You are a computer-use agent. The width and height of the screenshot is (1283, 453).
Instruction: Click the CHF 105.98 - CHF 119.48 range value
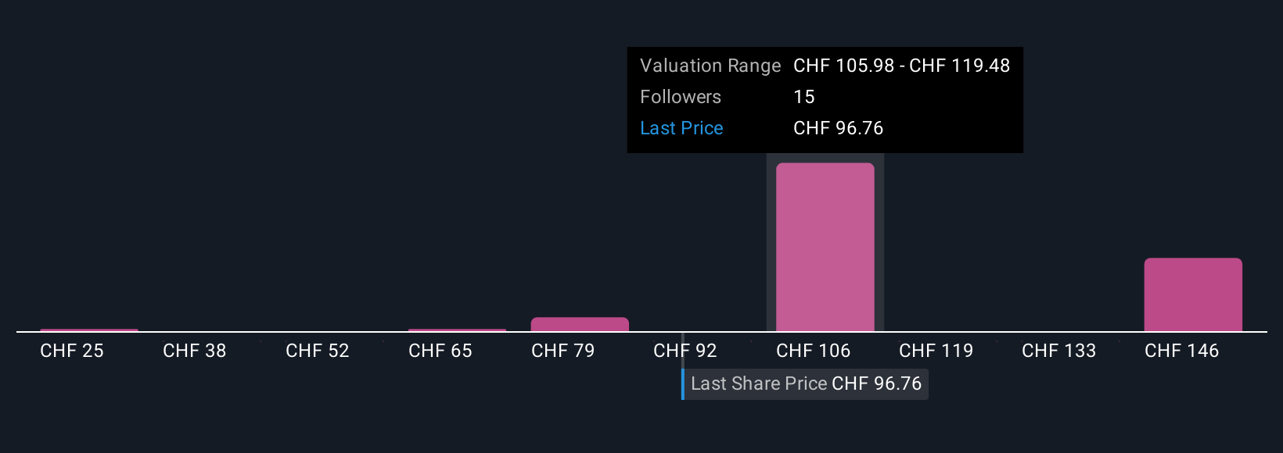click(902, 66)
